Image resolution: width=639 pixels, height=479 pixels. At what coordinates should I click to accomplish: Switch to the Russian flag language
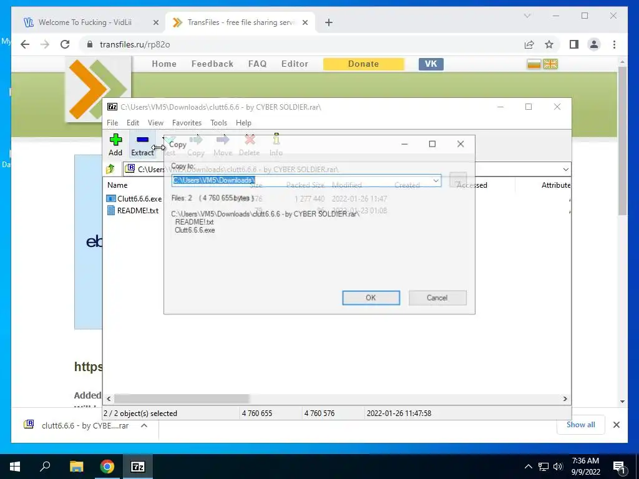click(534, 64)
